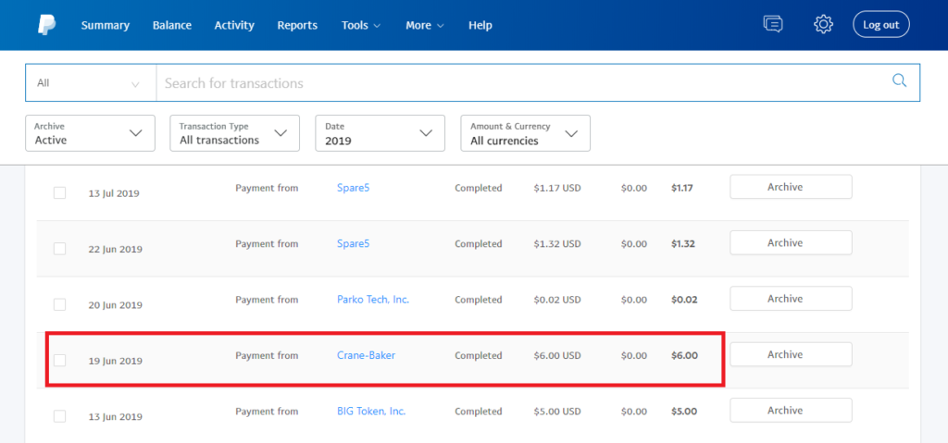Click the $6.00 USD gross amount
Viewport: 948px width, 443px height.
(556, 355)
